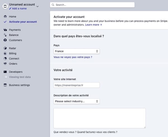Open the Please select industry dropdown
Screen dimensions: 168x137
[76, 101]
